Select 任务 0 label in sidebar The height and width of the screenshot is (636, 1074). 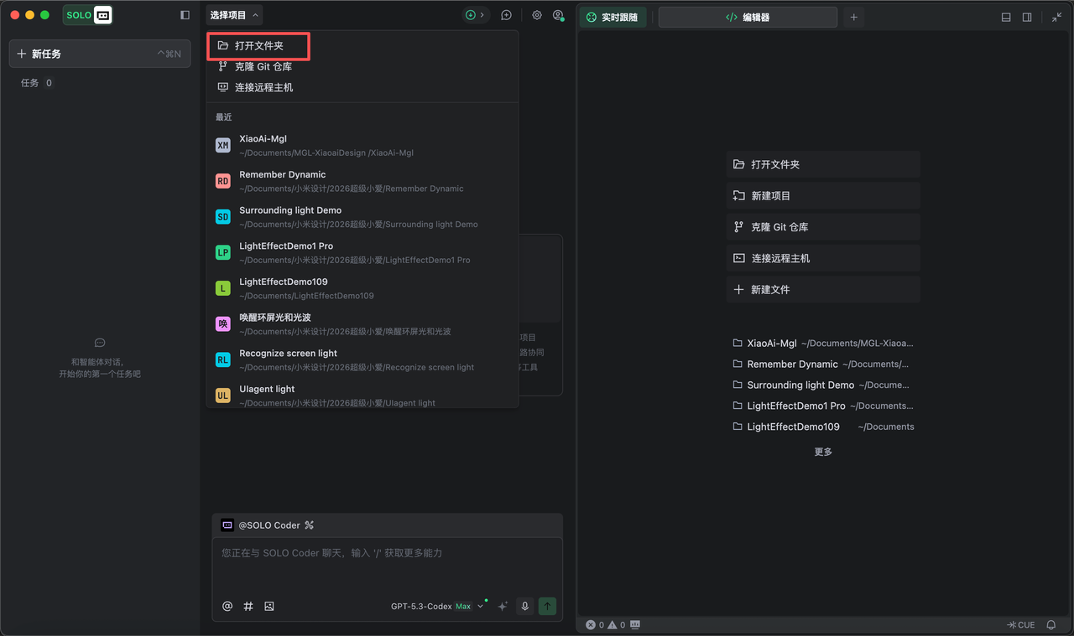(x=36, y=83)
